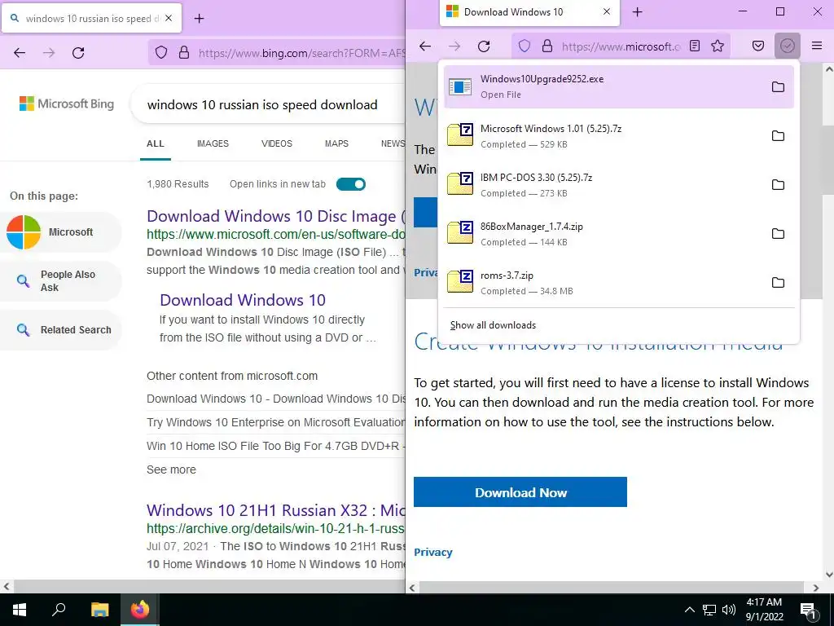Bookmark the Download Windows 10 page
The width and height of the screenshot is (834, 626).
pyautogui.click(x=718, y=46)
